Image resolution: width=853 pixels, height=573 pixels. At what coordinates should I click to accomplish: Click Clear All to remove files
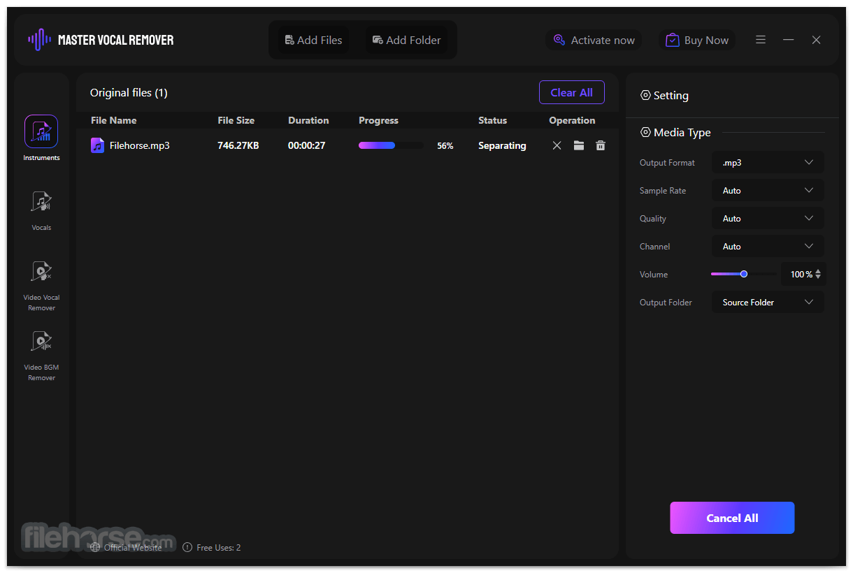click(x=572, y=92)
